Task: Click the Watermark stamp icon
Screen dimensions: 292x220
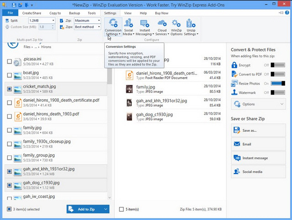Action: 234,92
